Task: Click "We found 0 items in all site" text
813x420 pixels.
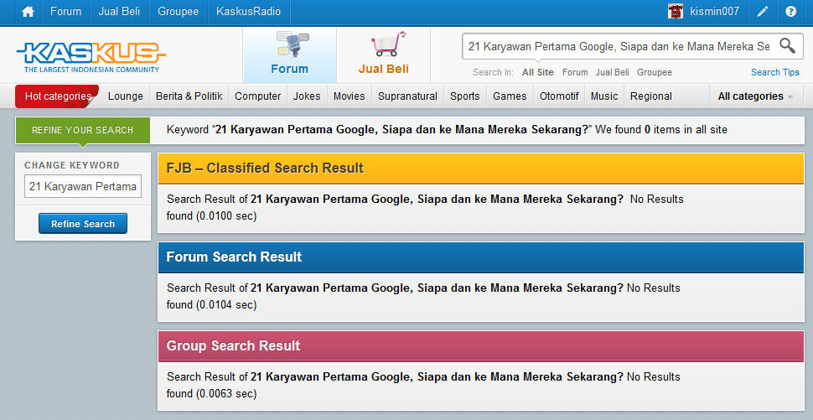Action: pyautogui.click(x=661, y=130)
